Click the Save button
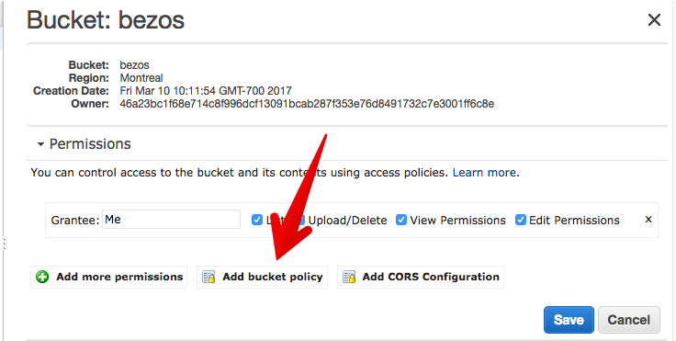Screen dimensions: 676x341 click(x=569, y=320)
